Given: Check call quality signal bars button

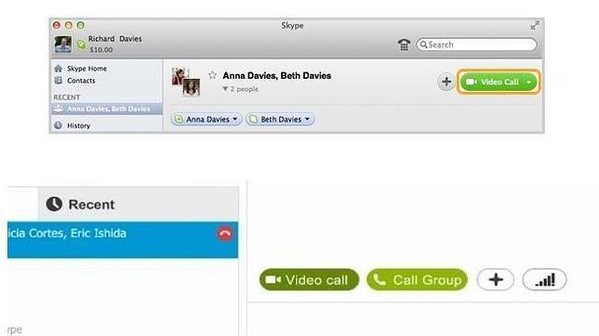Looking at the screenshot, I should (x=544, y=279).
